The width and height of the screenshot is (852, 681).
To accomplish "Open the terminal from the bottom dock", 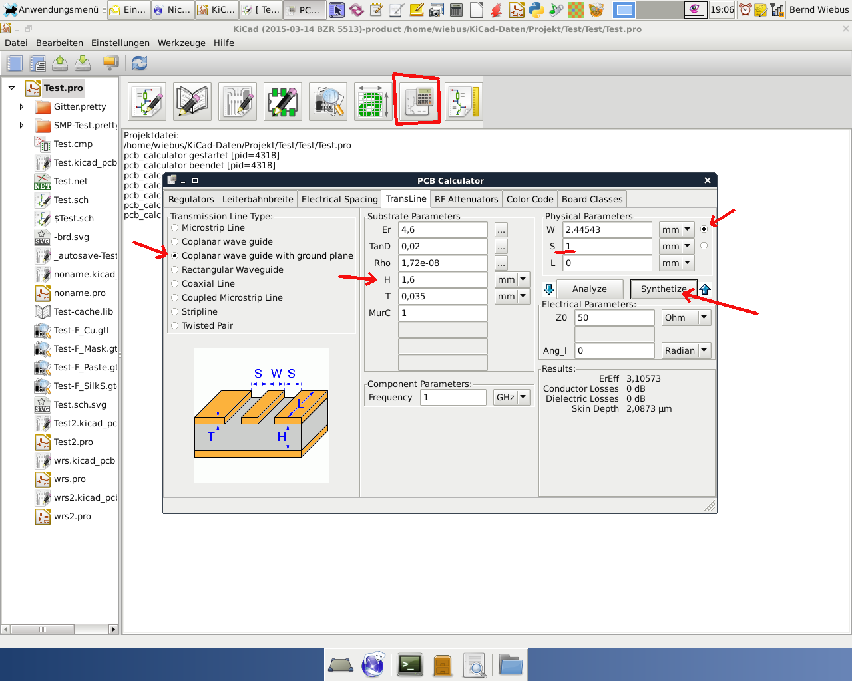I will (x=410, y=664).
